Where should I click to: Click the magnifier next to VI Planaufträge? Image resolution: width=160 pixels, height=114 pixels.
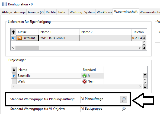click(123, 99)
